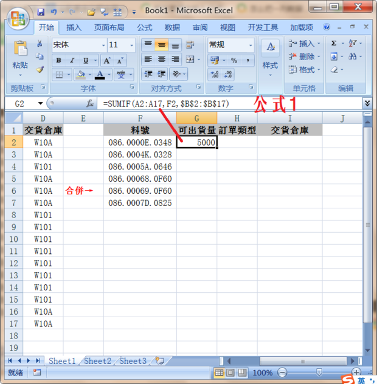Click the Insert Function fx icon
Viewport: 377px width, 384px height.
[90, 103]
